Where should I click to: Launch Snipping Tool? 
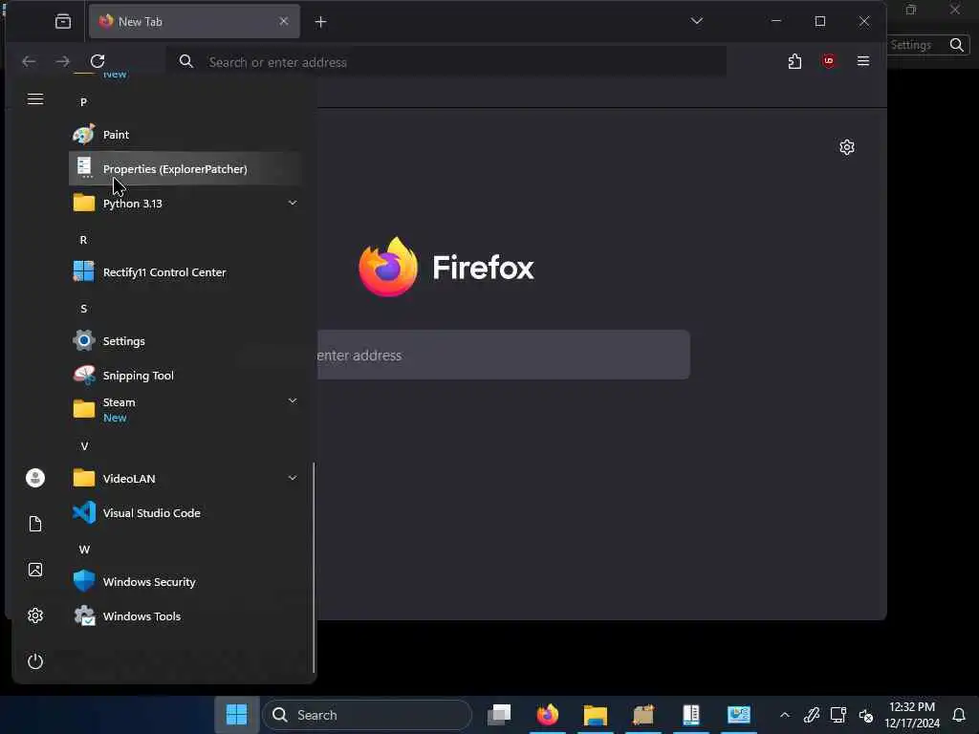185,375
